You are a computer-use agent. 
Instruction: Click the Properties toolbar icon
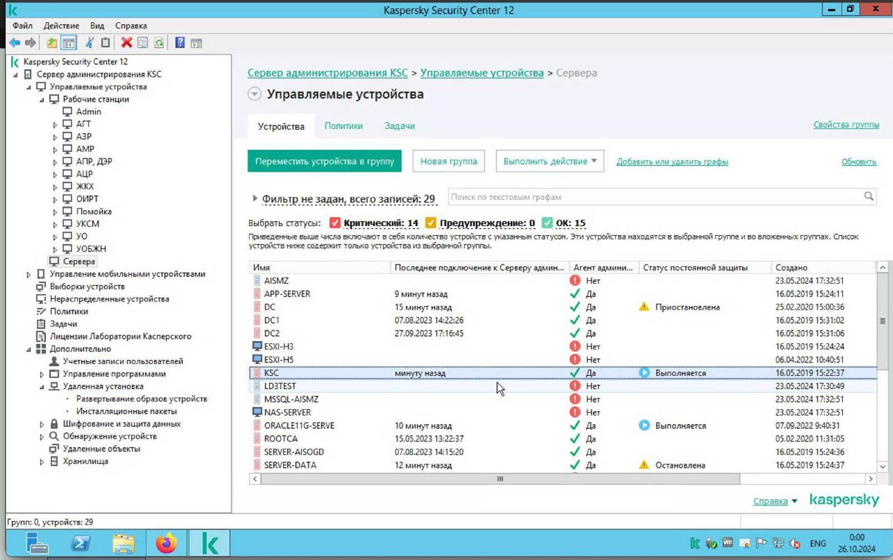coord(142,43)
